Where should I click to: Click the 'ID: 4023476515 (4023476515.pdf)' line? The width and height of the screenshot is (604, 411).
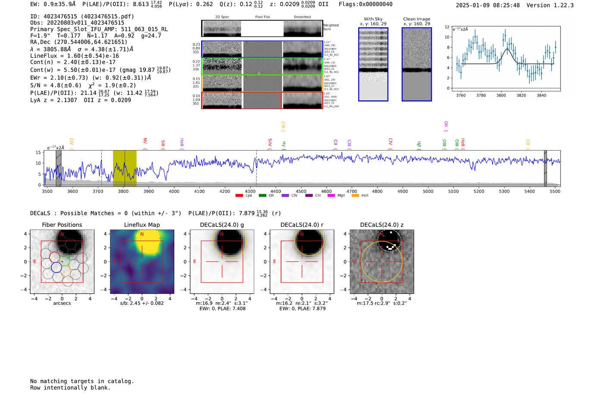click(x=82, y=16)
